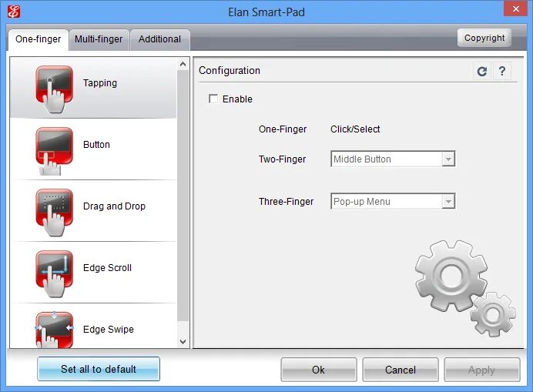533x392 pixels.
Task: Click the Click/Select text
Action: point(355,129)
